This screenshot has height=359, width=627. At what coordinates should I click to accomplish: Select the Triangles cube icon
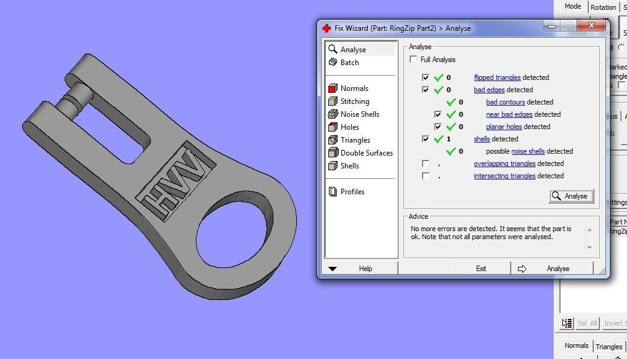point(333,140)
